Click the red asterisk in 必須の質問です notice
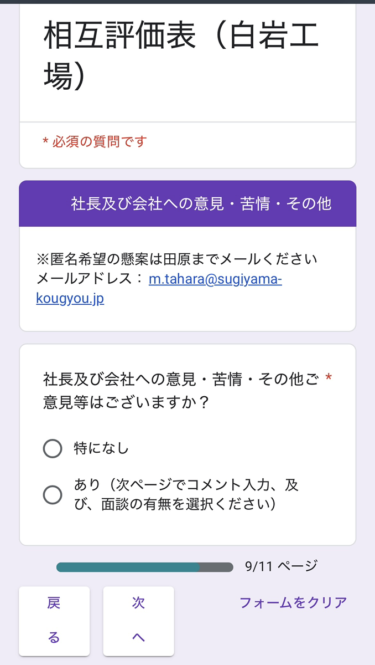The image size is (375, 665). click(45, 142)
